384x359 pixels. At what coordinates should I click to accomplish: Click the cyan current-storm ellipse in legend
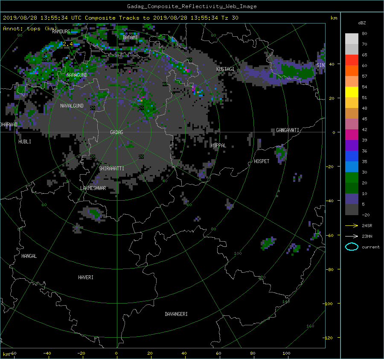pos(352,247)
